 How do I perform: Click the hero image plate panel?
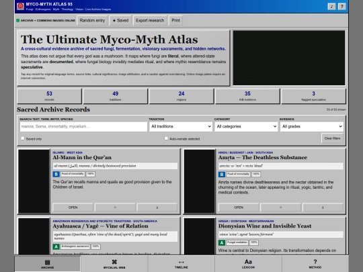(x=289, y=58)
